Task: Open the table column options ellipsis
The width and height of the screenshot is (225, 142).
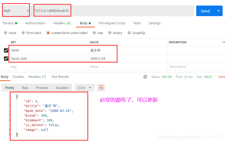Action: [x=223, y=42]
